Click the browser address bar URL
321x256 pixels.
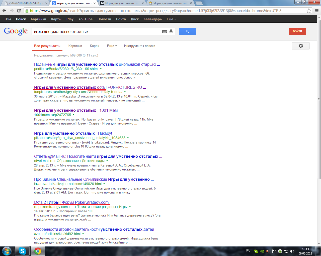coord(155,11)
